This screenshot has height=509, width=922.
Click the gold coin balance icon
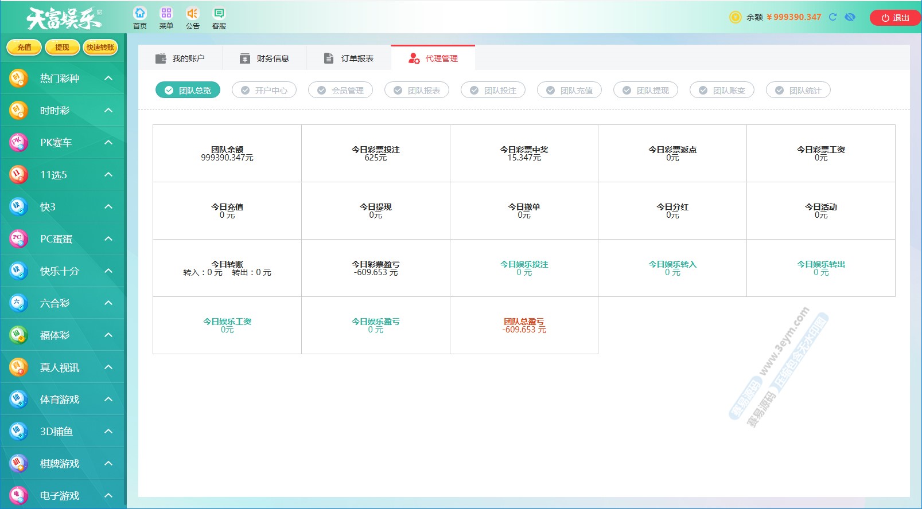735,17
